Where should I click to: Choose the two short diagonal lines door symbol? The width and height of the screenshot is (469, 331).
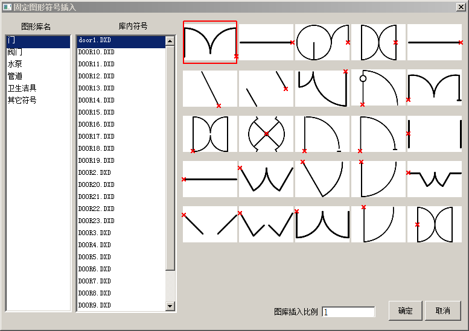click(x=266, y=89)
